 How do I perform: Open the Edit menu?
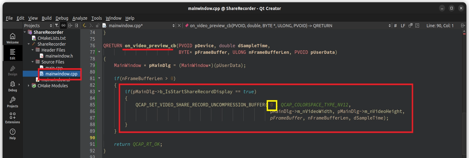click(20, 18)
